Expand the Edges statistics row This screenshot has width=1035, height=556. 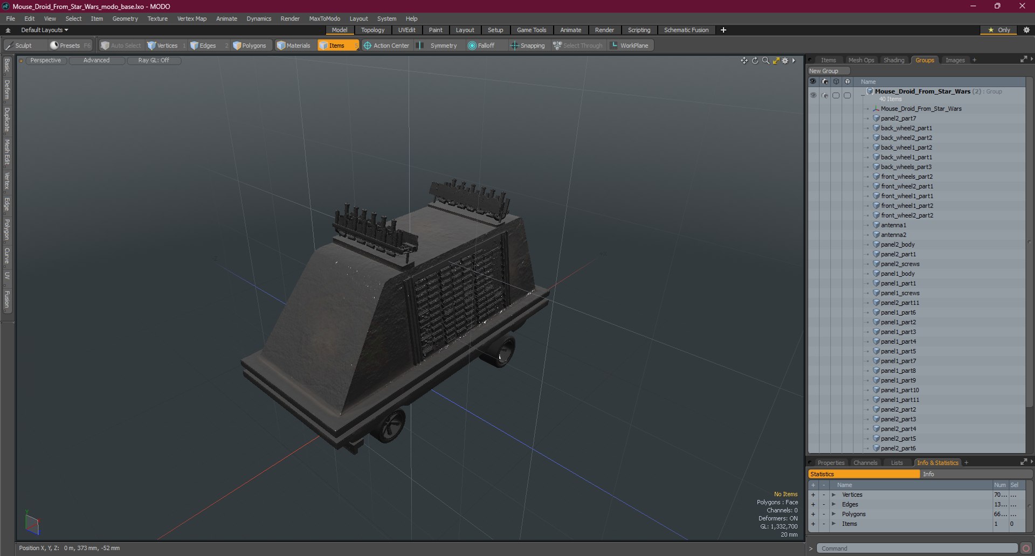pyautogui.click(x=833, y=504)
